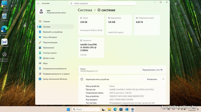201x112 pixels.
Task: Open Task View from the taskbar
Action: (103, 109)
